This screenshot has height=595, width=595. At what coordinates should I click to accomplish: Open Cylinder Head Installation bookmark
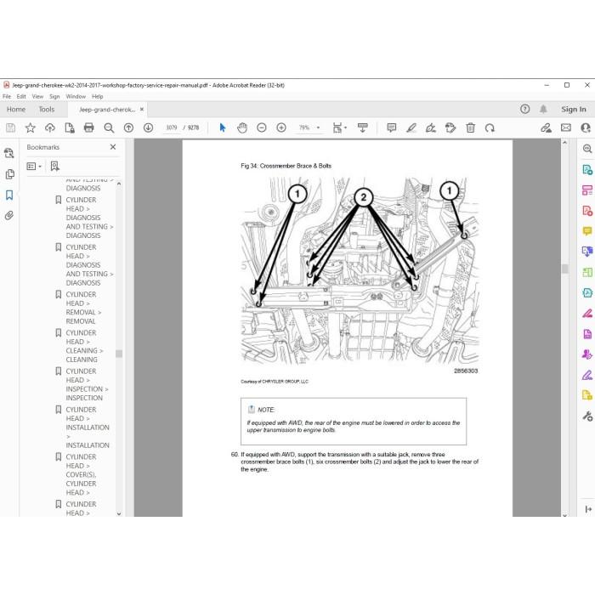pyautogui.click(x=87, y=428)
